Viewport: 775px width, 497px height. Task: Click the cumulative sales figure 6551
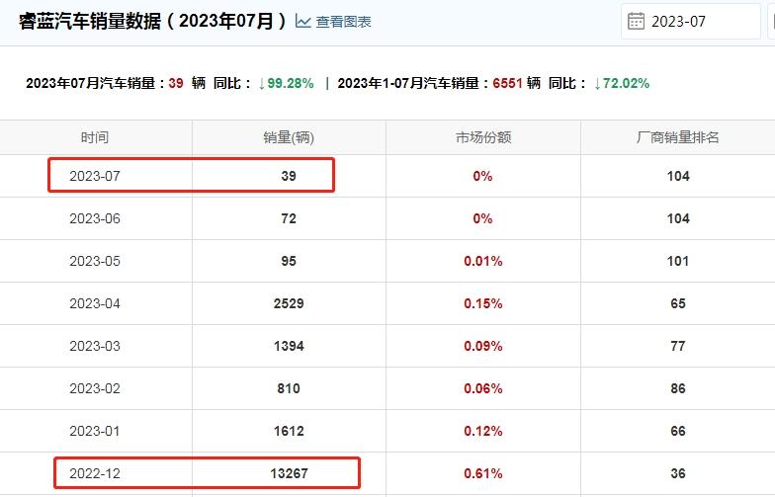(508, 83)
